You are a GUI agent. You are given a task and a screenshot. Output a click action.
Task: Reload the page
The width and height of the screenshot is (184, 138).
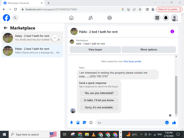point(15,9)
